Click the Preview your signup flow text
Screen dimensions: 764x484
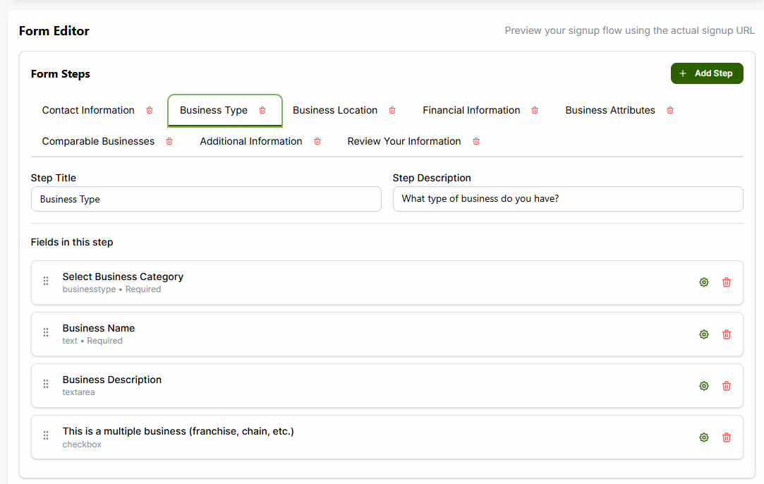tap(629, 30)
